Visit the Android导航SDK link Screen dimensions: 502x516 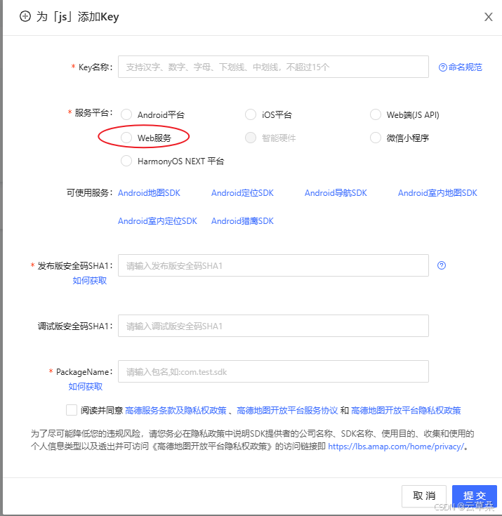[336, 193]
